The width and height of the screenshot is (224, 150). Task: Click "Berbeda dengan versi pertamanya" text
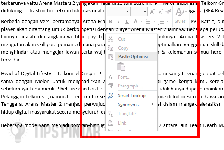click(40, 22)
